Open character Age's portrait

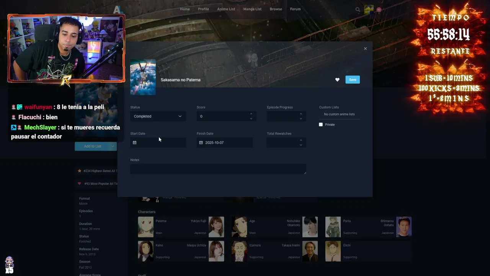(x=239, y=227)
